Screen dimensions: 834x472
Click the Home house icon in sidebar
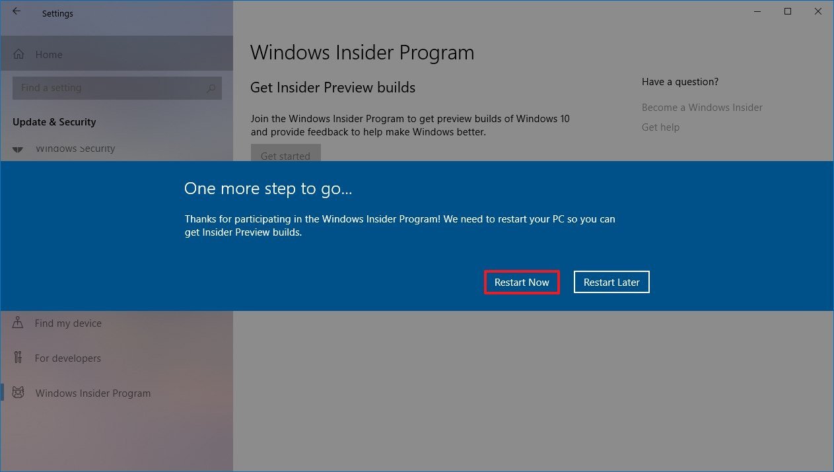coord(19,55)
